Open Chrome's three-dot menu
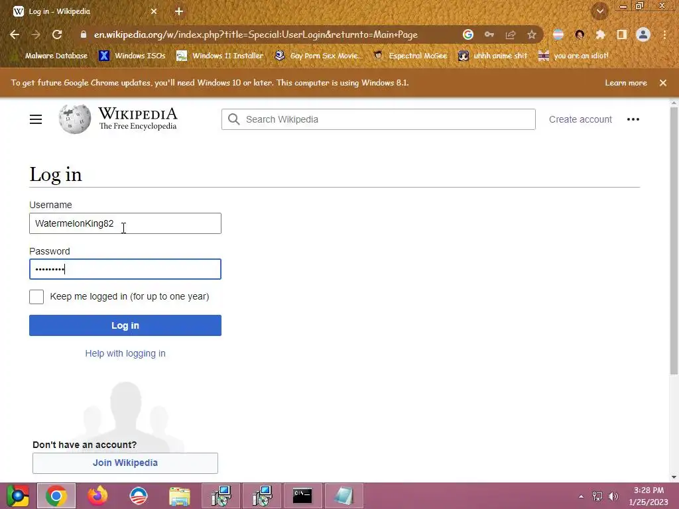Screen dimensions: 679x509 664,34
